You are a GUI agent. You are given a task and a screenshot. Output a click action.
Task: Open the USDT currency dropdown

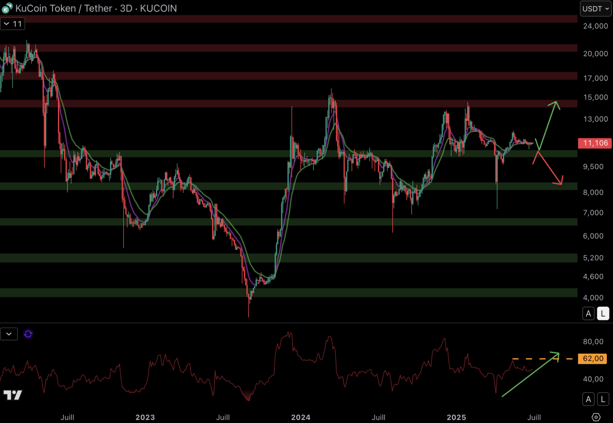click(x=595, y=9)
